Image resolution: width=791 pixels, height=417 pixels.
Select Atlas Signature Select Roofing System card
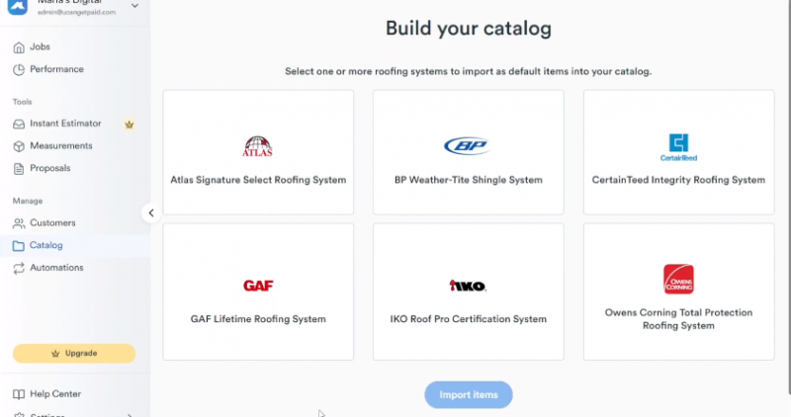258,152
